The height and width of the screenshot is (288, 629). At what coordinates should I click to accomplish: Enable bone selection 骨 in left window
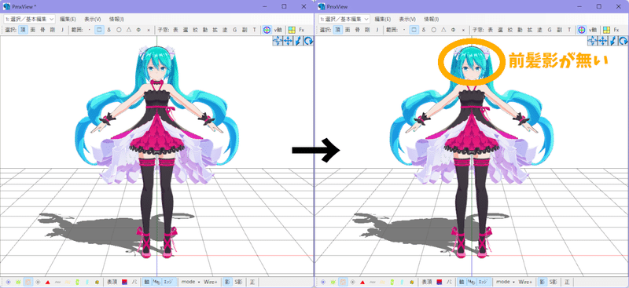click(42, 30)
